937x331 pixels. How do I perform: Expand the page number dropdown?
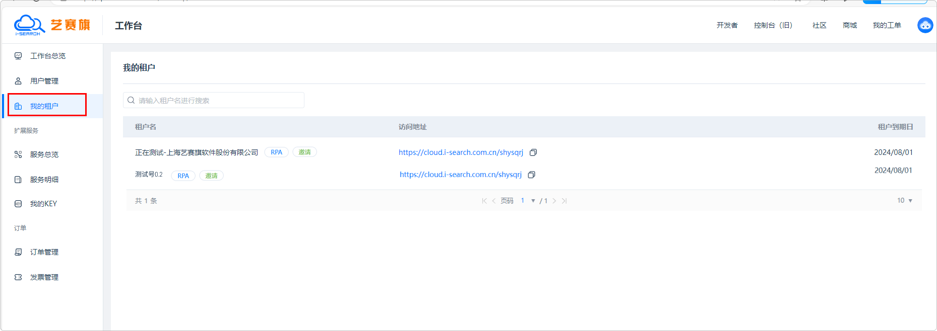point(533,201)
